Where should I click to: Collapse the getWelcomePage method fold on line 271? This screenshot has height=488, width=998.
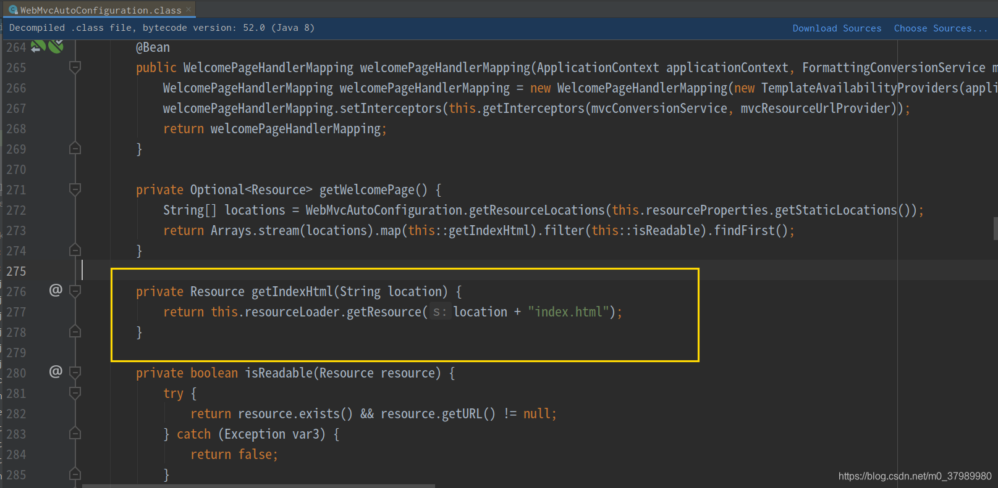[75, 189]
